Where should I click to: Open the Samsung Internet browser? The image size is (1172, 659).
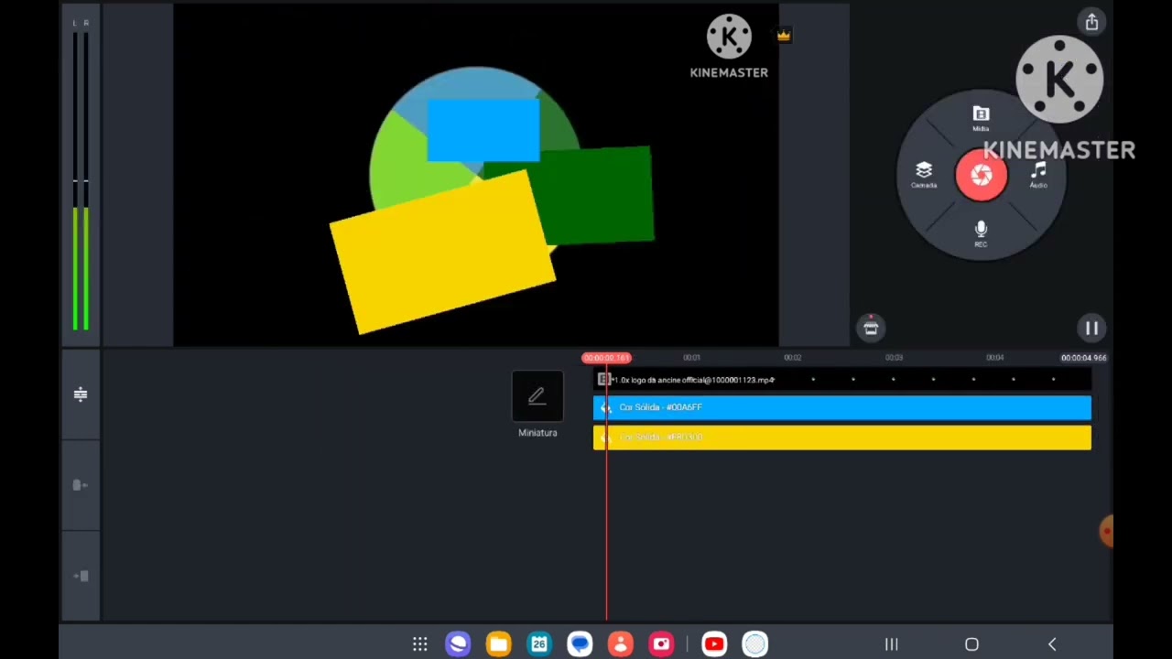(458, 644)
